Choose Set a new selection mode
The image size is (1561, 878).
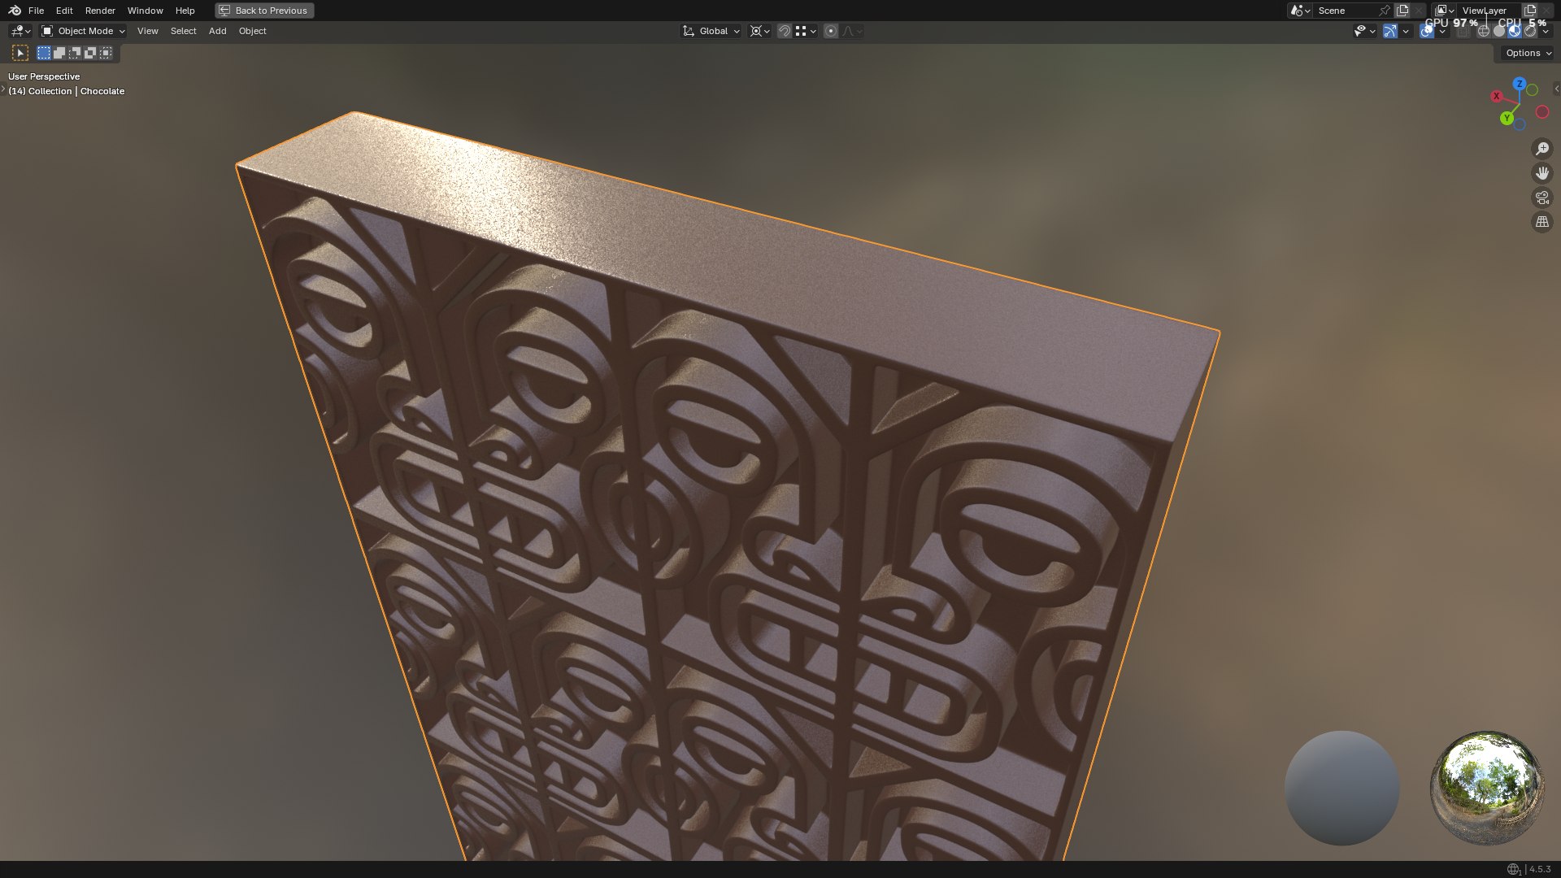44,53
